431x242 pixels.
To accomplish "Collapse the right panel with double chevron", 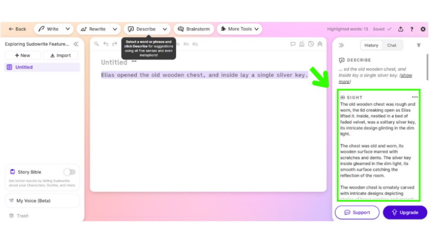I will [x=341, y=45].
